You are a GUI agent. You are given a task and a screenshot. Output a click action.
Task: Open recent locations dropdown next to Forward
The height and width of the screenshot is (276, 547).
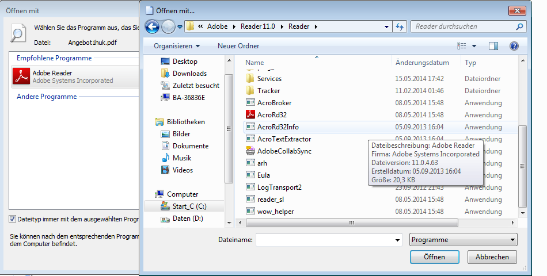[x=180, y=27]
